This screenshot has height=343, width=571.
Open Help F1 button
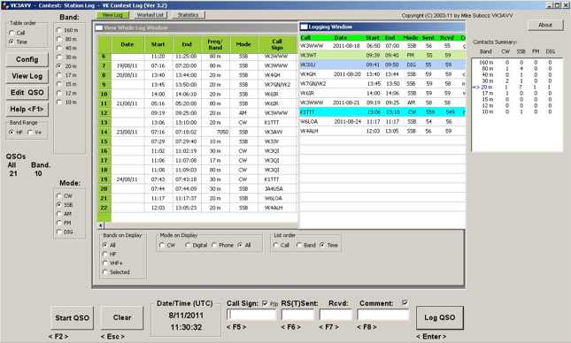click(27, 109)
